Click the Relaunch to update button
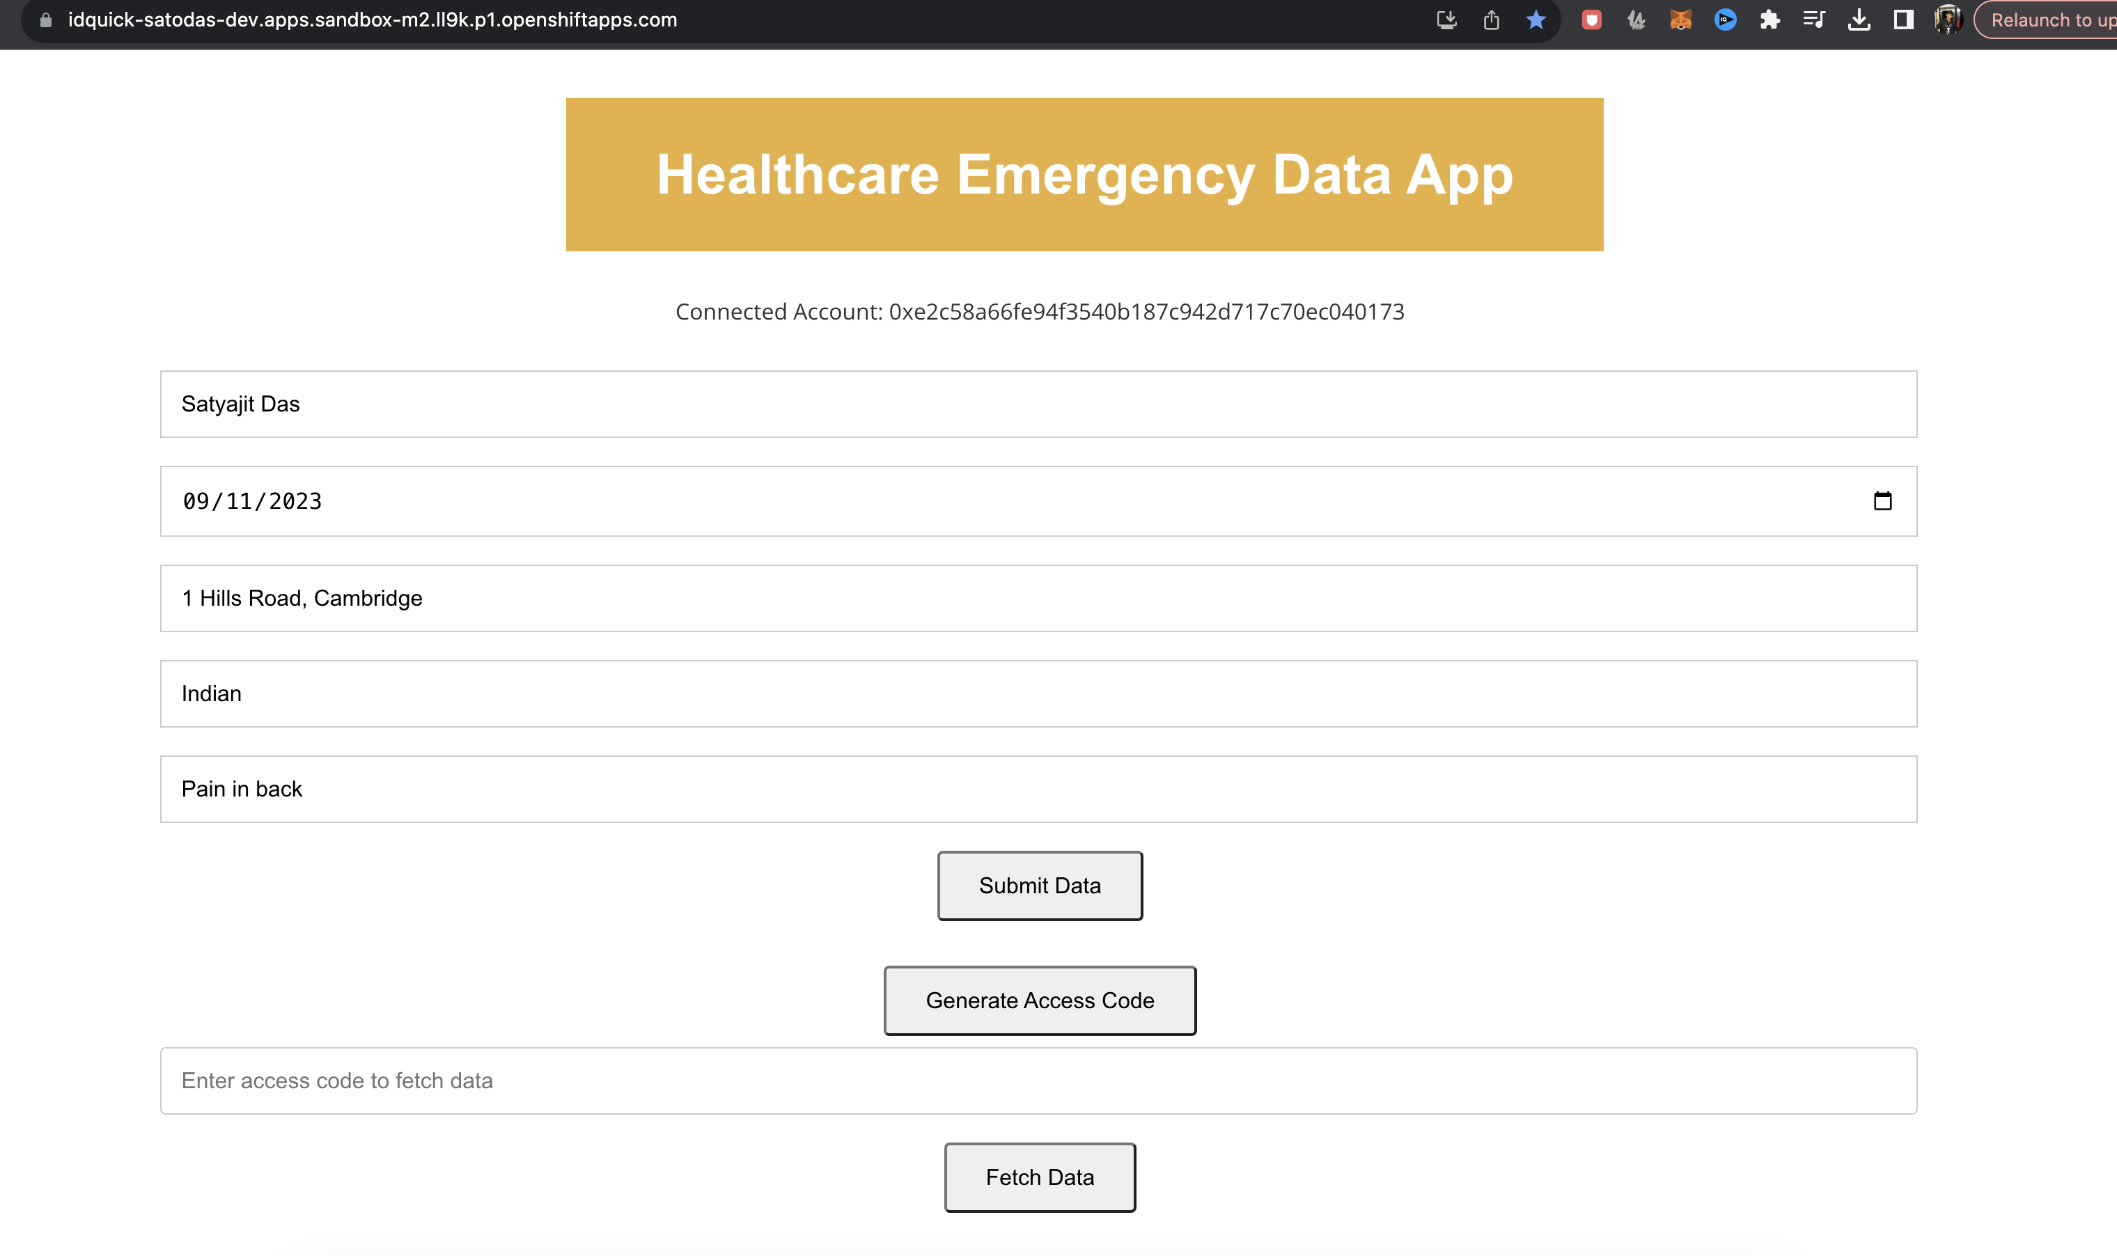This screenshot has height=1256, width=2117. pos(2049,19)
